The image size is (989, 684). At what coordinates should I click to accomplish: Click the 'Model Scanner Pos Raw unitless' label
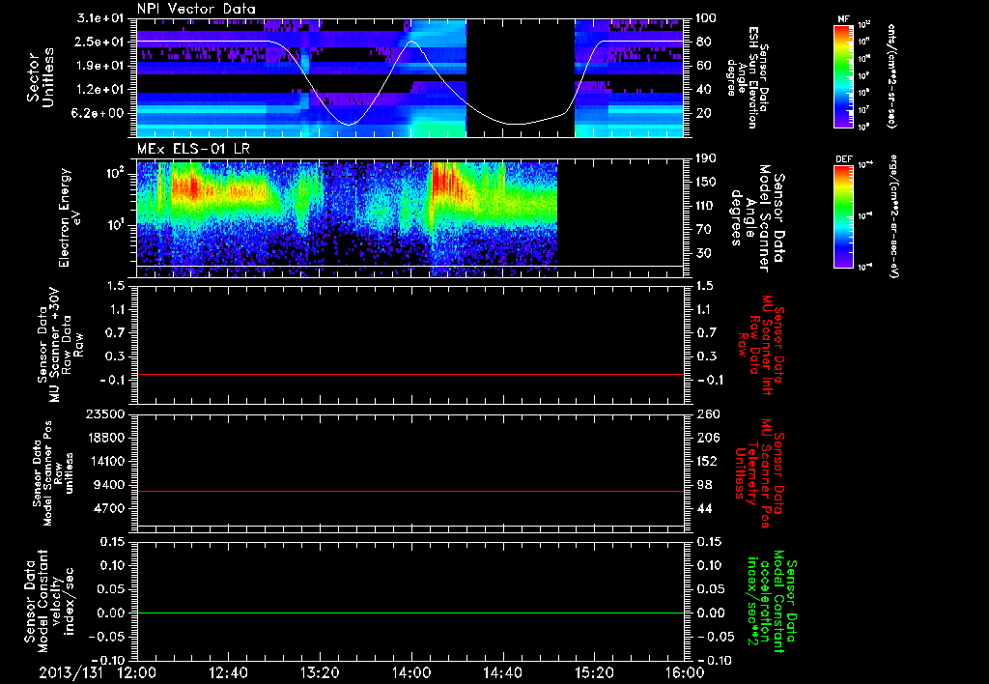(x=53, y=473)
